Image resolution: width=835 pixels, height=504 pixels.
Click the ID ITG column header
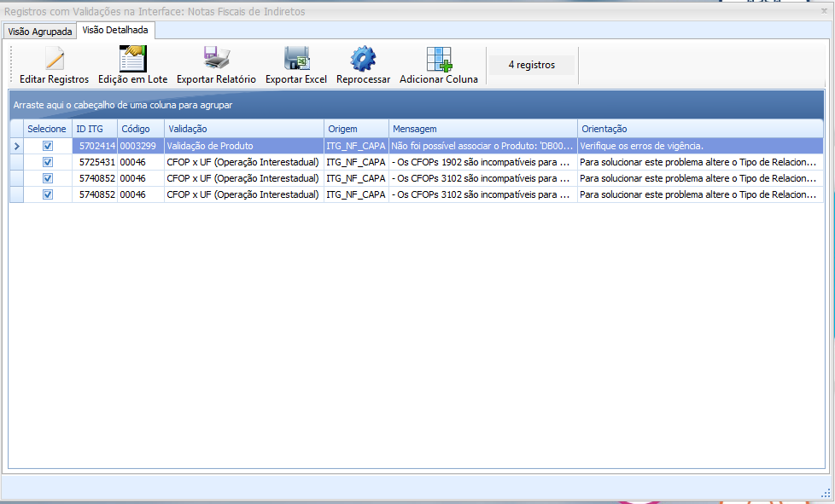click(x=95, y=129)
